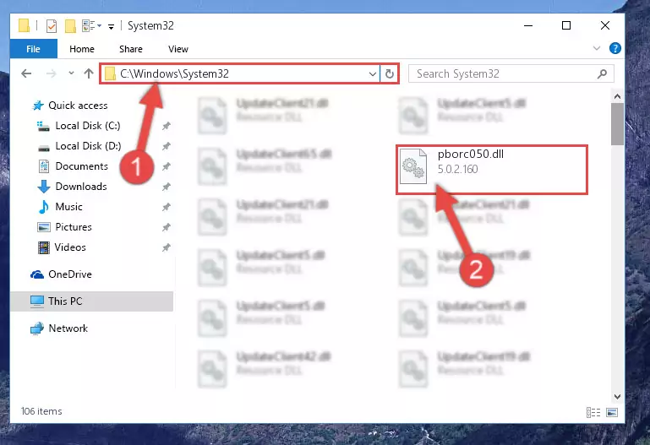Open Help with the blue question mark icon

point(614,48)
